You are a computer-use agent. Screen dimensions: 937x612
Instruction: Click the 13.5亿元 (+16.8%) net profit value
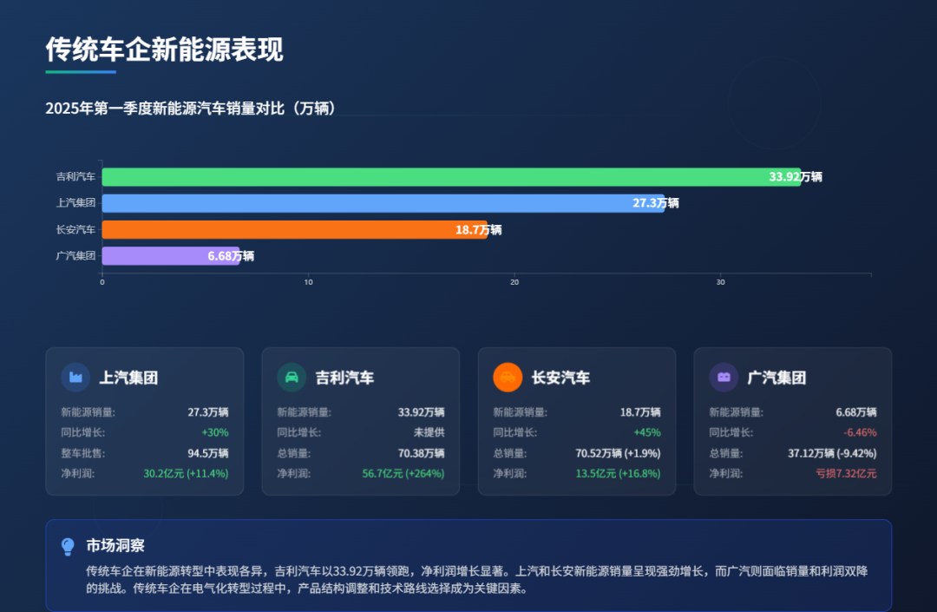pyautogui.click(x=618, y=474)
